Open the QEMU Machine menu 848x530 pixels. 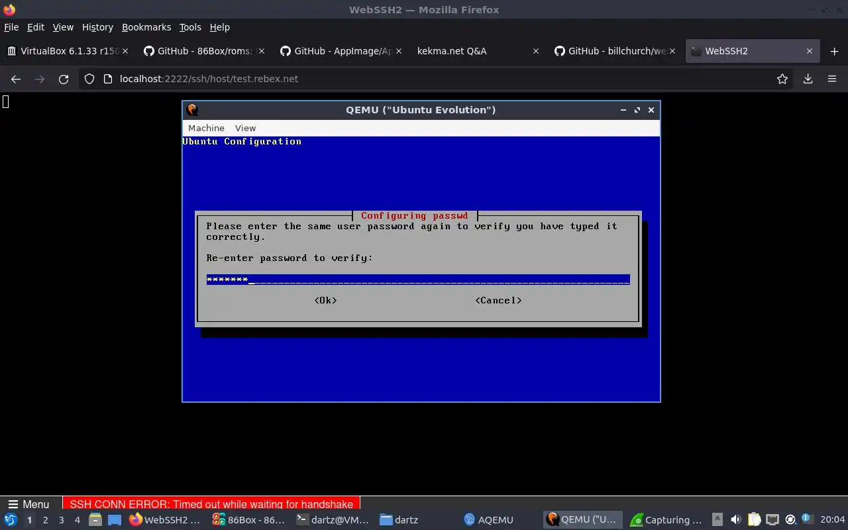206,128
